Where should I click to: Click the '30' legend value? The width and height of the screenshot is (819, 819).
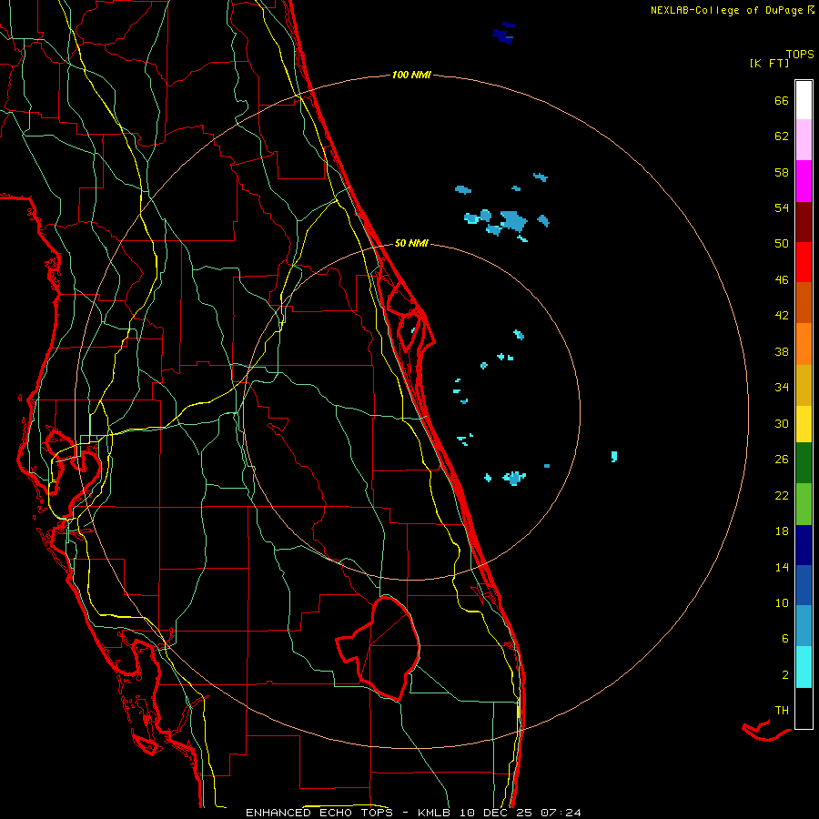(x=782, y=423)
